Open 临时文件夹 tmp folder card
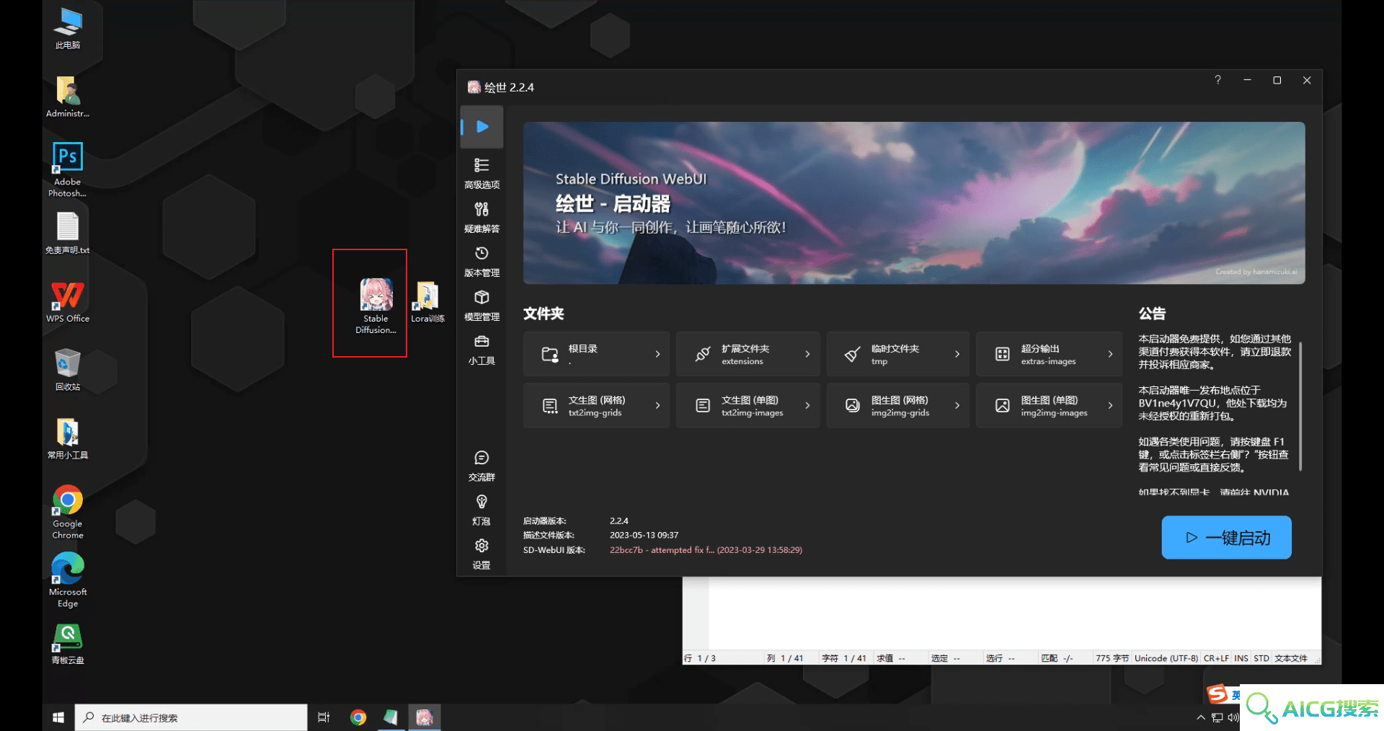 897,354
